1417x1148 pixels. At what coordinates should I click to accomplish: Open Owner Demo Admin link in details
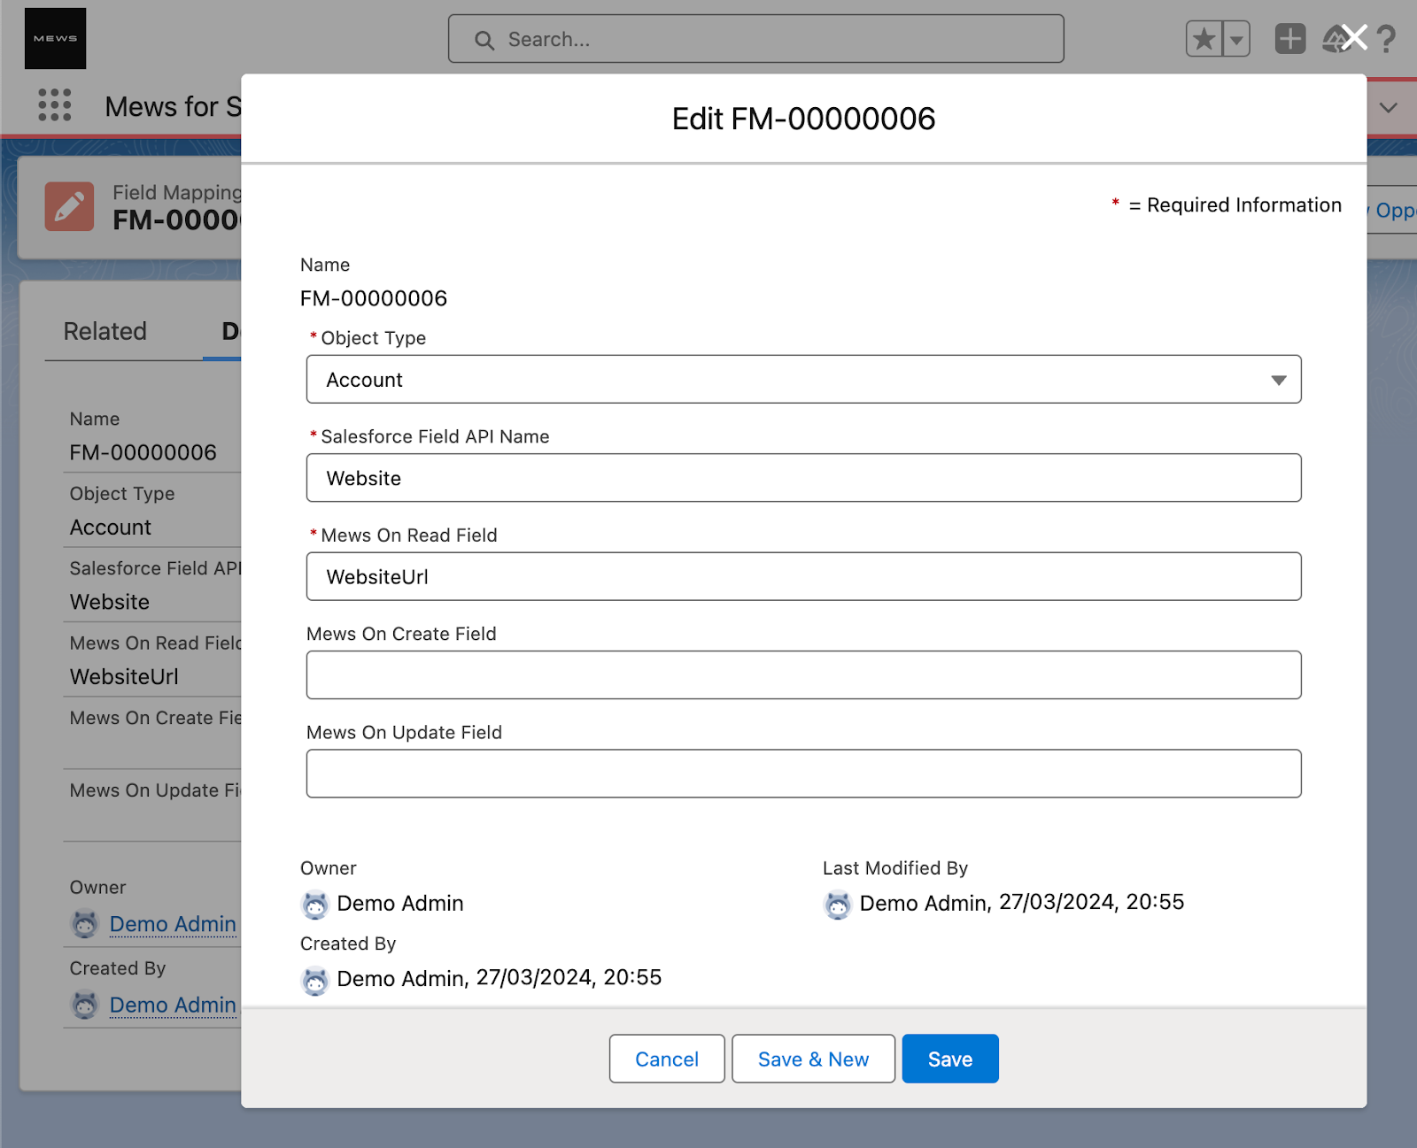coord(173,924)
